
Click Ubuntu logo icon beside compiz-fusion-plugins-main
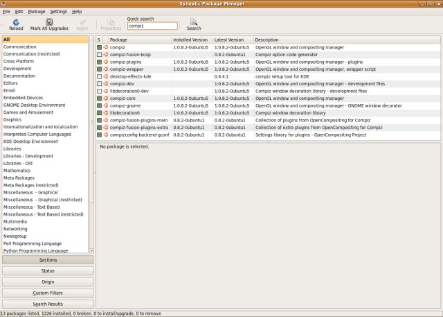pyautogui.click(x=106, y=120)
